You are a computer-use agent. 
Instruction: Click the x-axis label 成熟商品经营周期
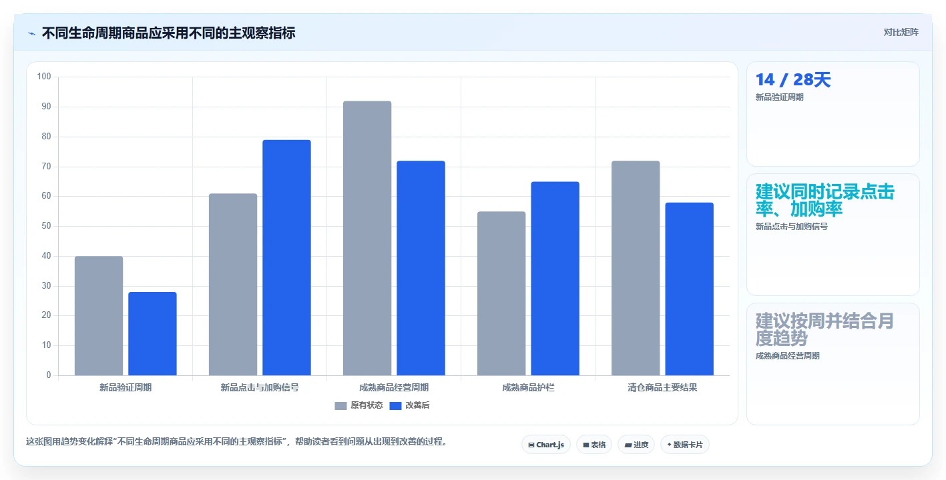[394, 387]
